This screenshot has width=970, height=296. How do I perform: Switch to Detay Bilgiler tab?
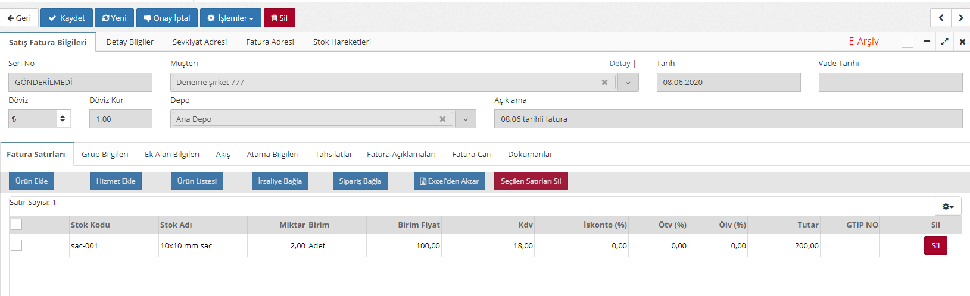tap(130, 42)
